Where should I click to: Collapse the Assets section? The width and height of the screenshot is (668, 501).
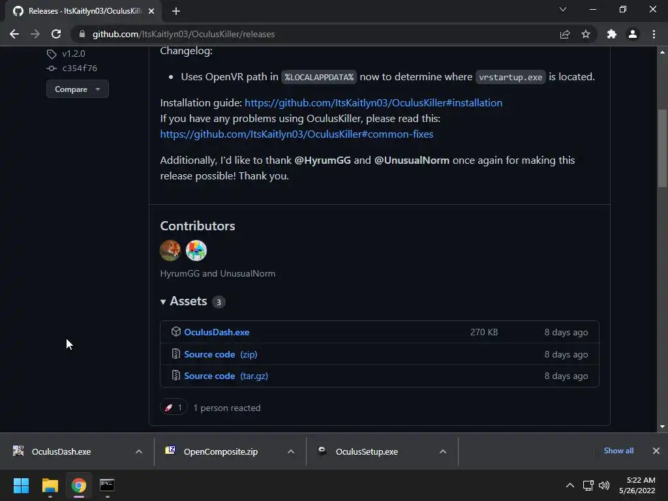(x=183, y=301)
